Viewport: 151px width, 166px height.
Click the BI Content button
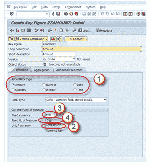(76, 39)
